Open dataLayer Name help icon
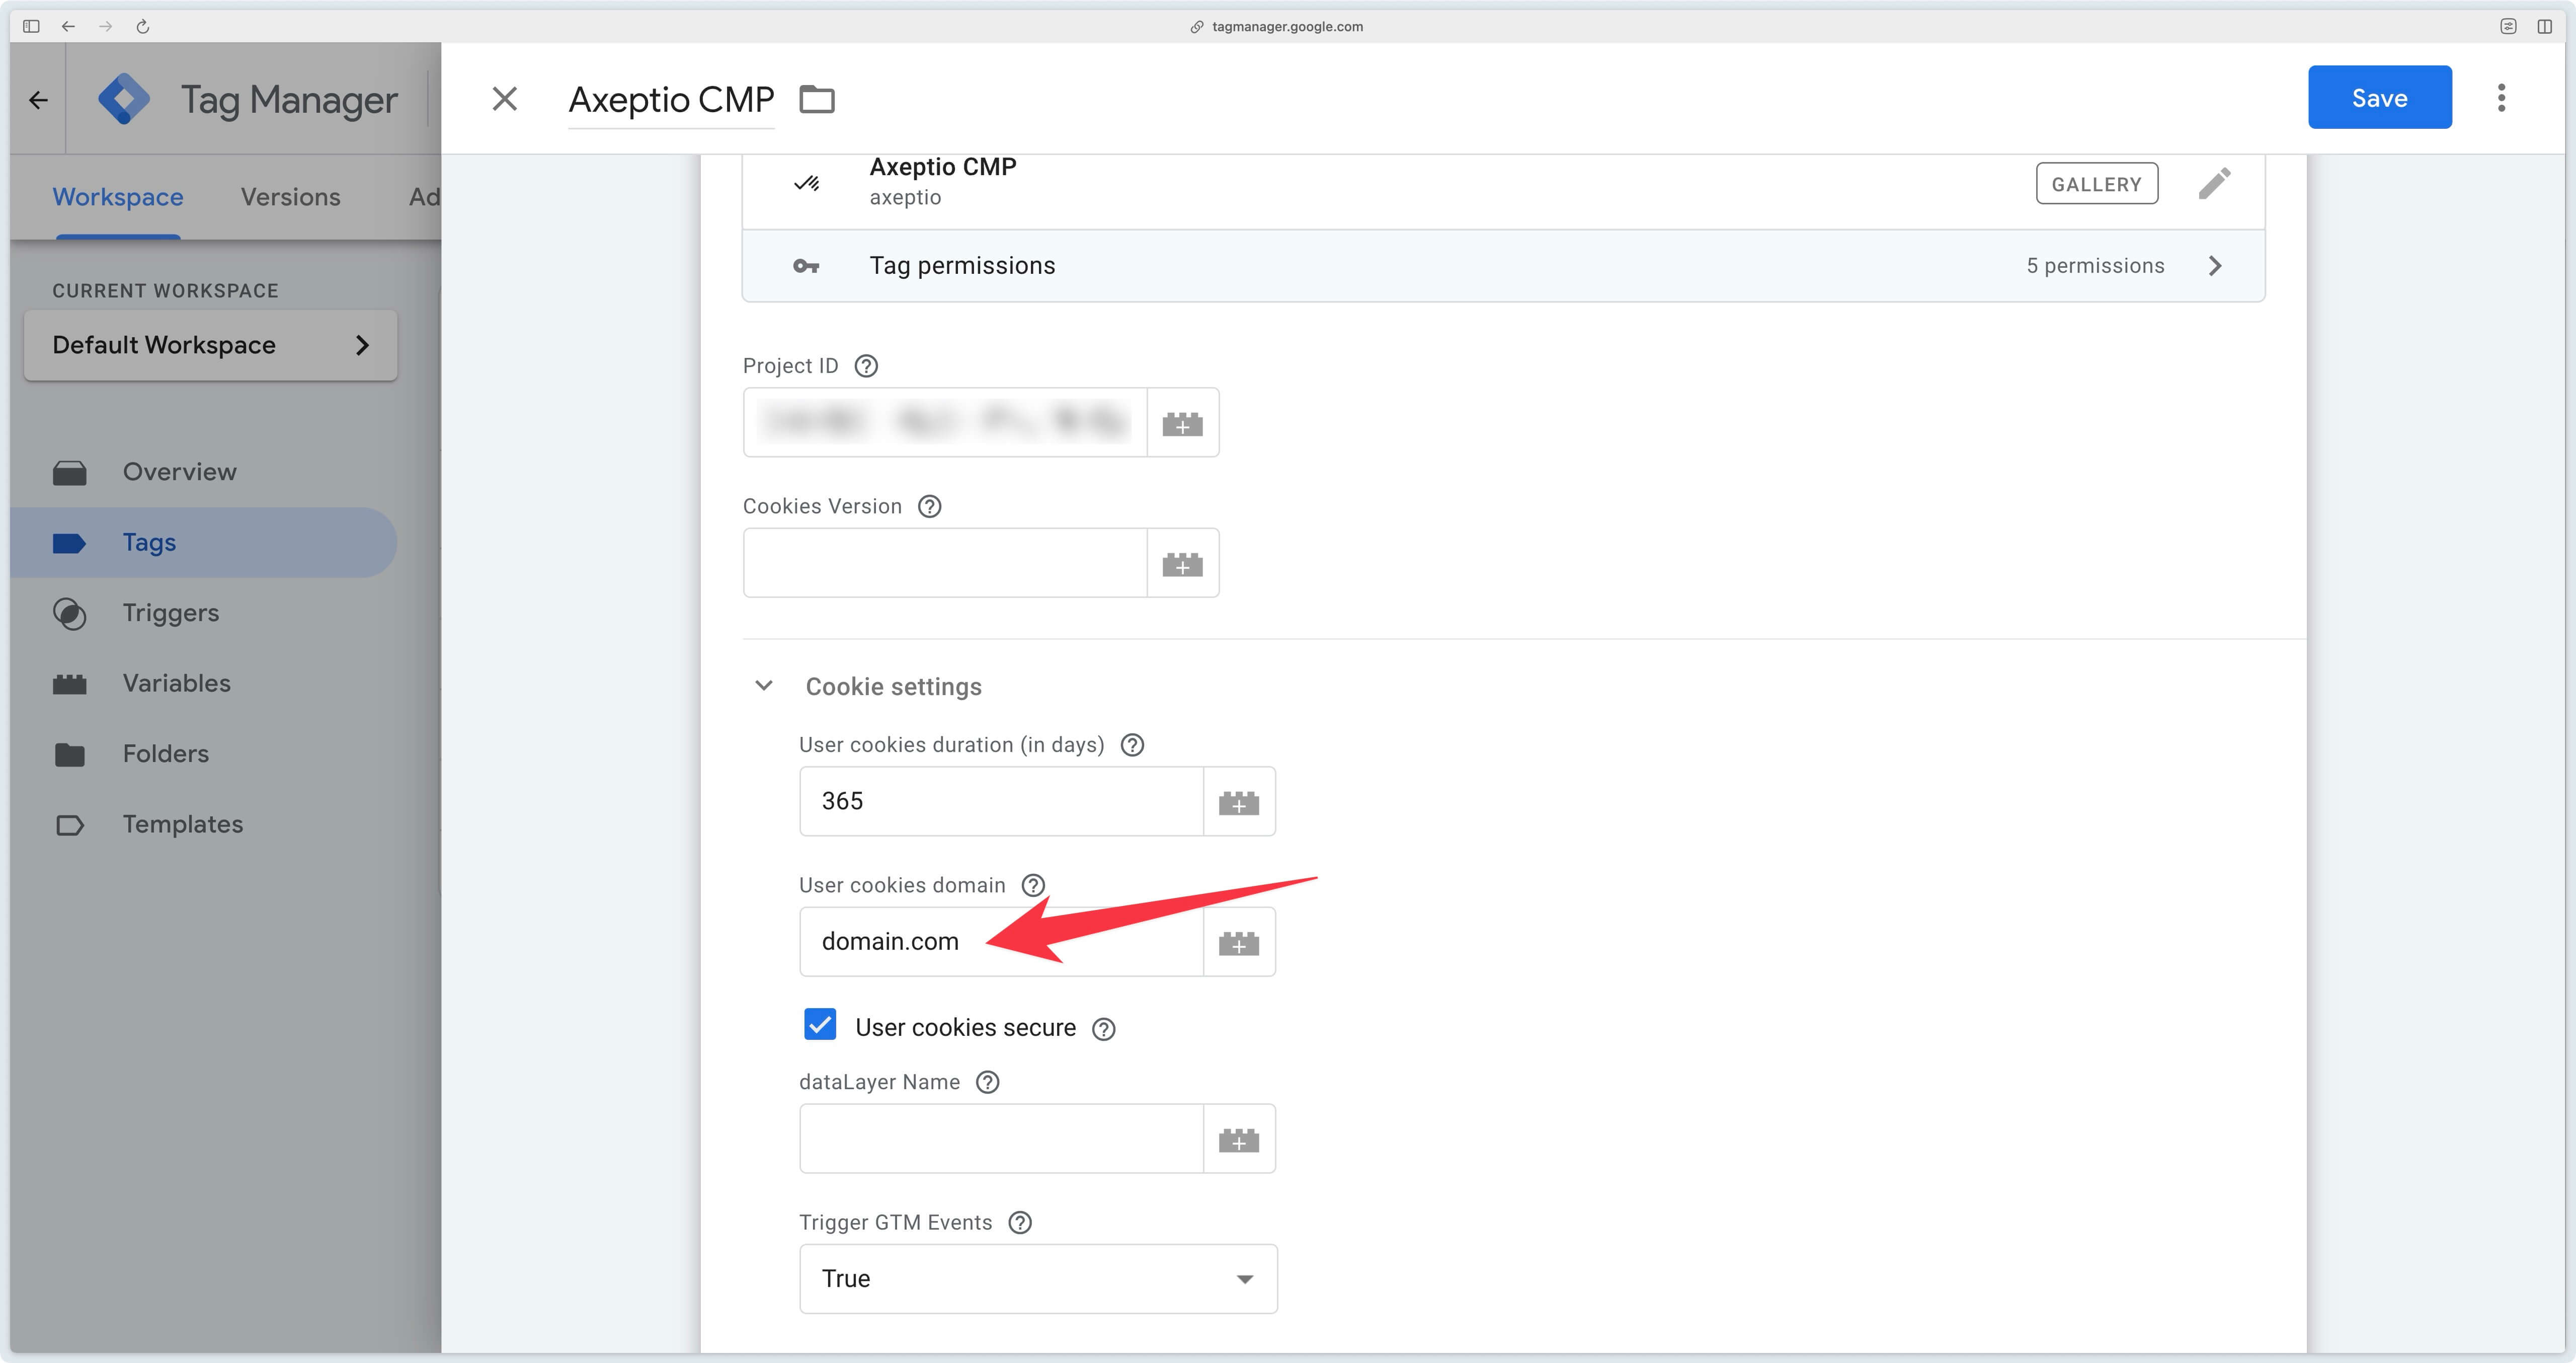The image size is (2576, 1363). 987,1082
